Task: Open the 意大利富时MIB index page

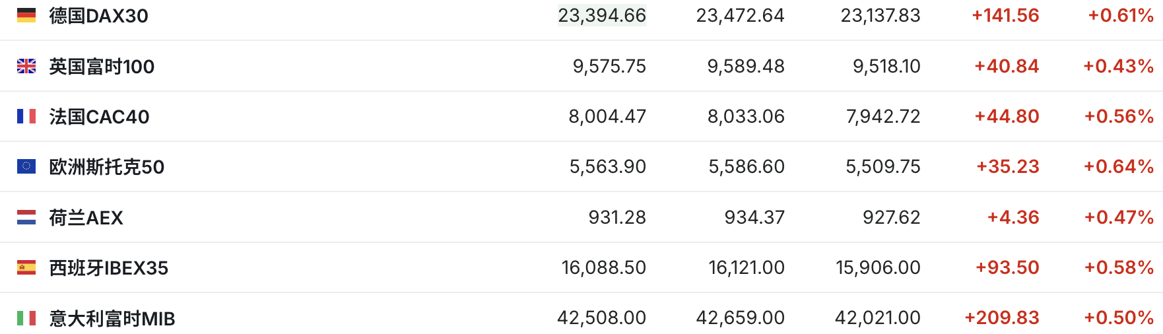Action: coord(112,319)
